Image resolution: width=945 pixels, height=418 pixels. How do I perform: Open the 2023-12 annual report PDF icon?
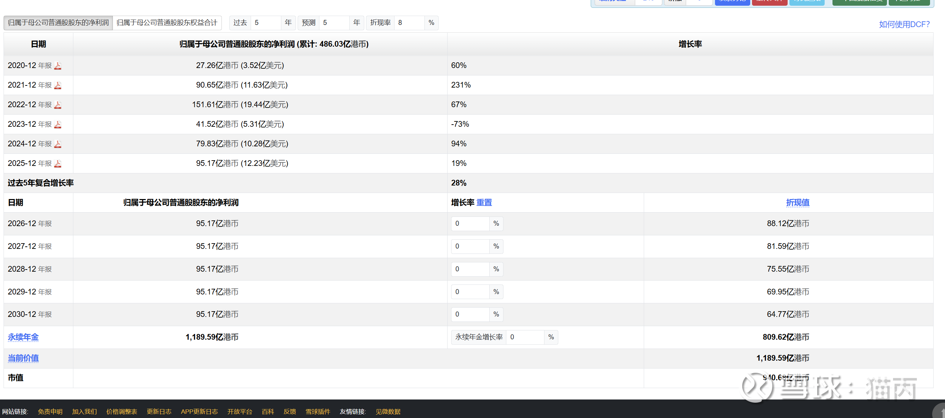point(58,124)
